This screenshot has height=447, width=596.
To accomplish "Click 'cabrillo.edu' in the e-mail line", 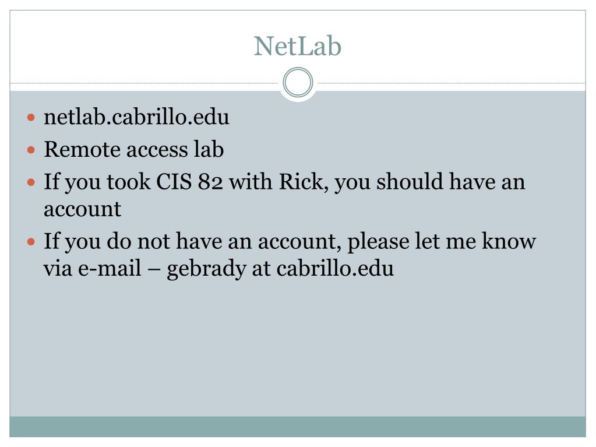I will [335, 268].
